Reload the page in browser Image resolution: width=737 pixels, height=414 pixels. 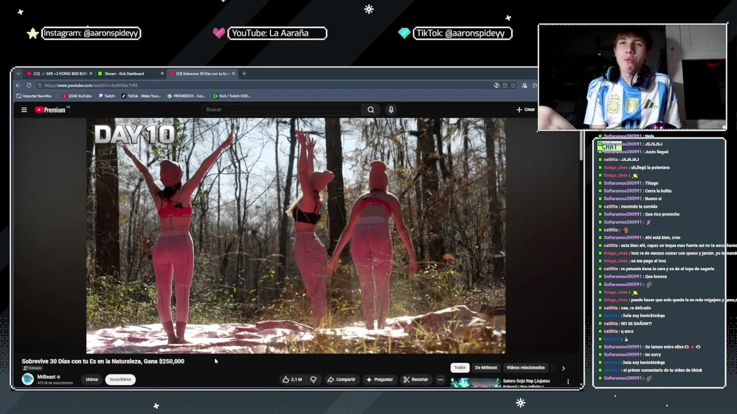(x=29, y=85)
